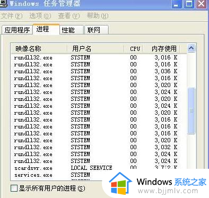
Task: Maximize the Windows 任务管理器 window
Action: pos(189,4)
